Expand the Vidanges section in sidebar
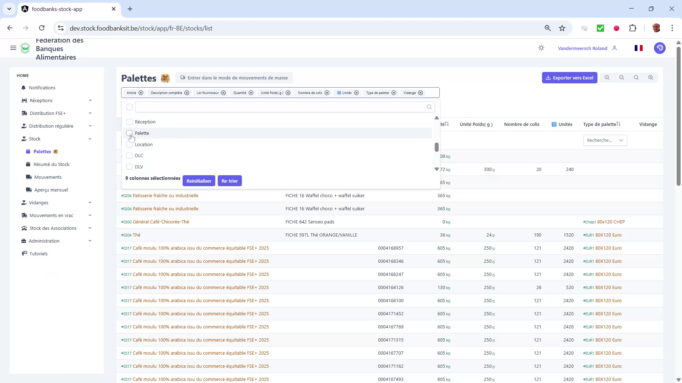Screen dimensions: 682x383 39,202
